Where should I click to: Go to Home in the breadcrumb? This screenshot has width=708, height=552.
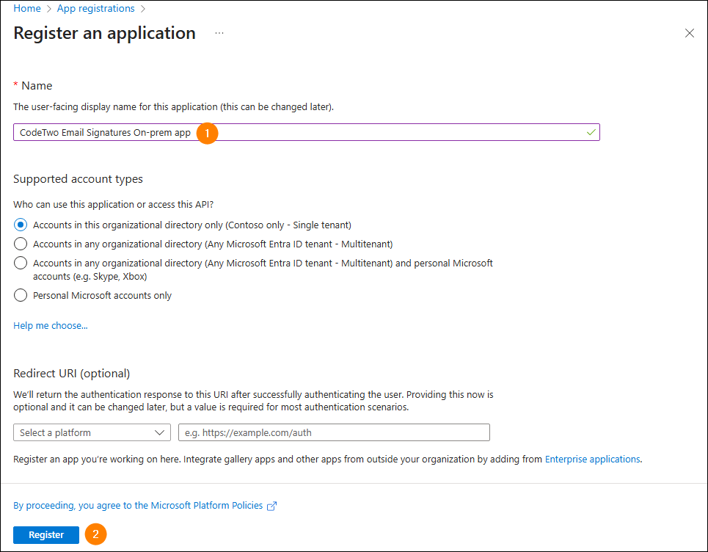[27, 9]
